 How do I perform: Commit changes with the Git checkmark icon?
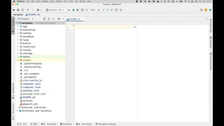(x=103, y=10)
